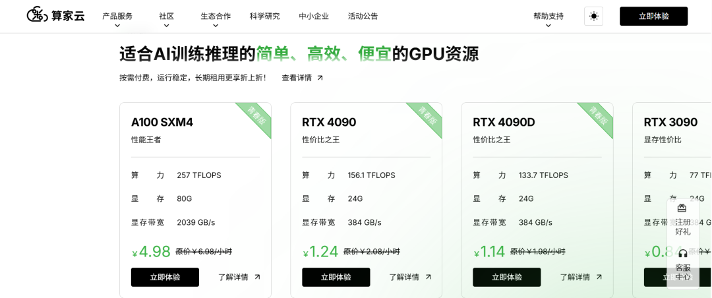This screenshot has height=298, width=712.
Task: Click the 156.1 TFLOPS value
Action: coord(371,175)
